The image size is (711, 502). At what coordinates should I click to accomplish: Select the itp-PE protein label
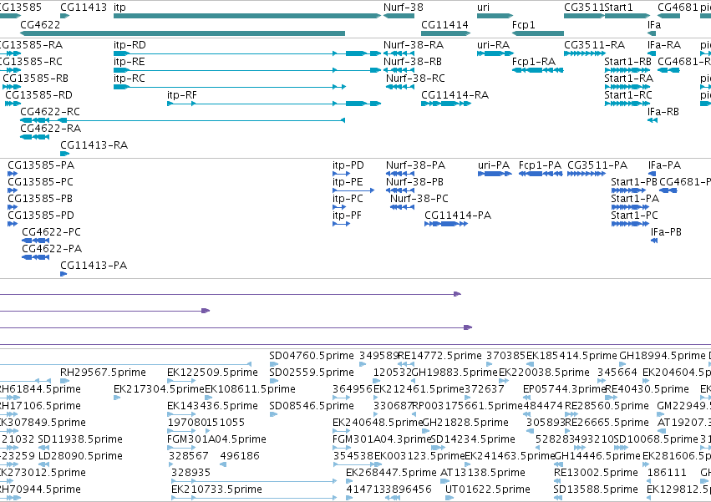pos(348,182)
